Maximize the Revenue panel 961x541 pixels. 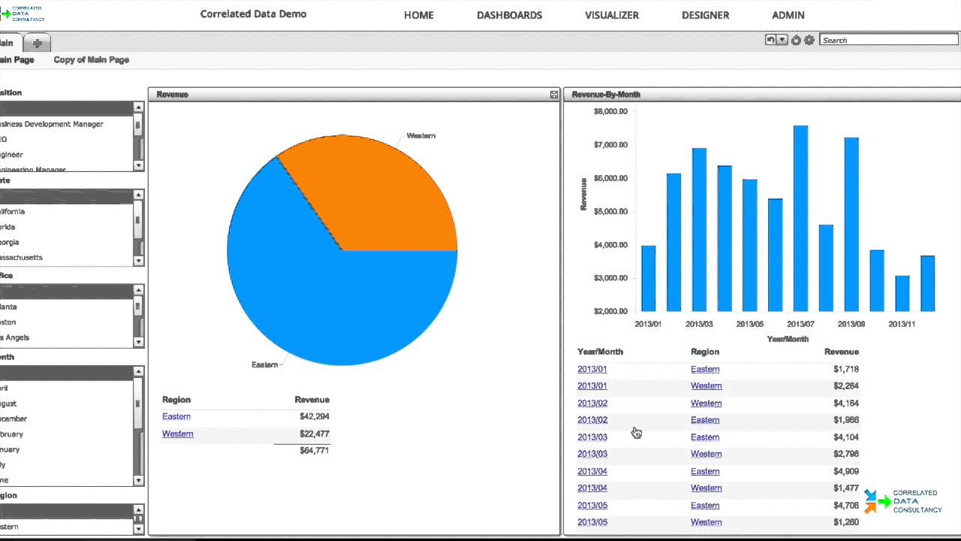coord(554,95)
